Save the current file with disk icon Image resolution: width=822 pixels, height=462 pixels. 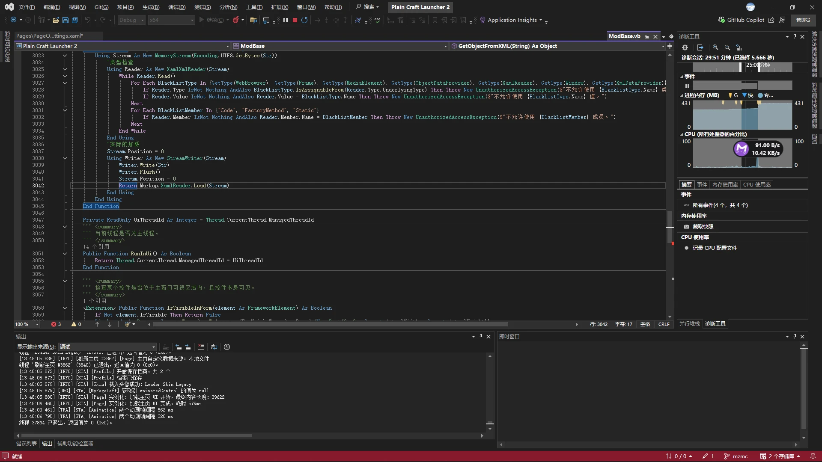pyautogui.click(x=65, y=20)
